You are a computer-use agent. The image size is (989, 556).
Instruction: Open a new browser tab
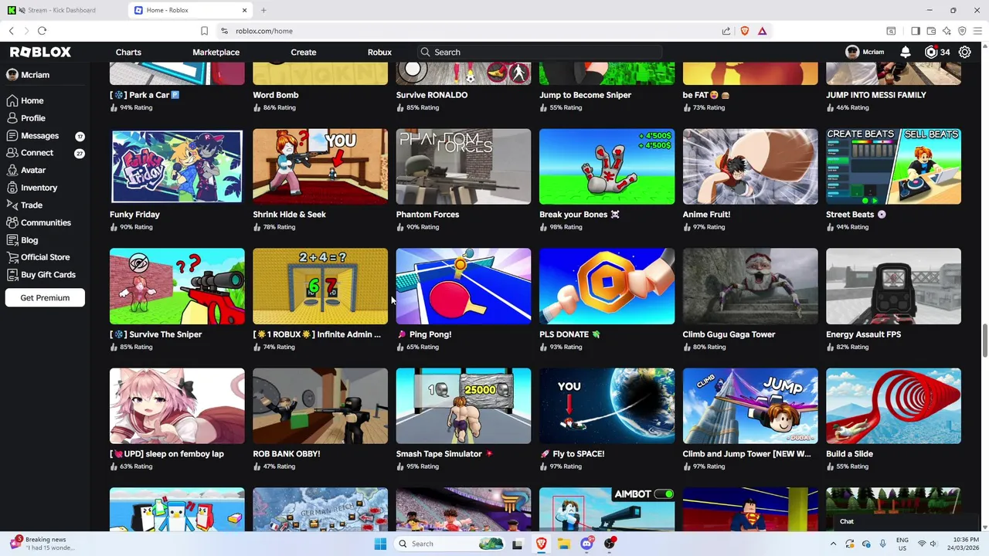263,10
